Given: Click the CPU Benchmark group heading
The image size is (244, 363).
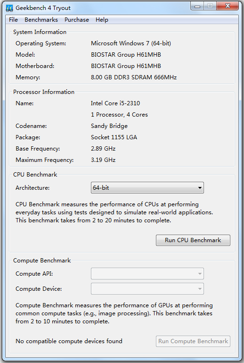Looking at the screenshot, I should pos(35,175).
